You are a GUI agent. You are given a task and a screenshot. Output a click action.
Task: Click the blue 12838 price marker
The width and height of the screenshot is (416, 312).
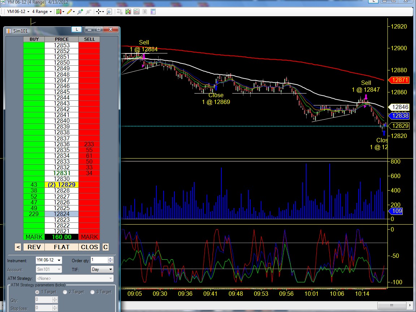point(399,116)
